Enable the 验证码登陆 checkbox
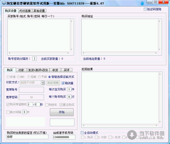 click(x=145, y=9)
